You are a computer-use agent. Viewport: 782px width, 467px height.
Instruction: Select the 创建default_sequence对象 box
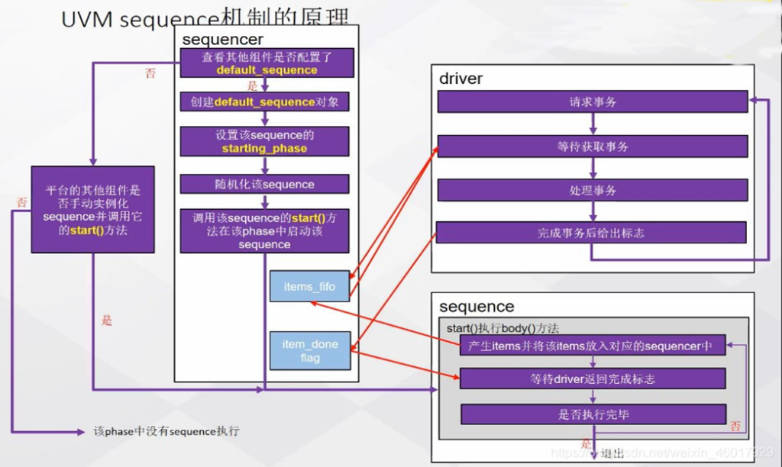[264, 101]
